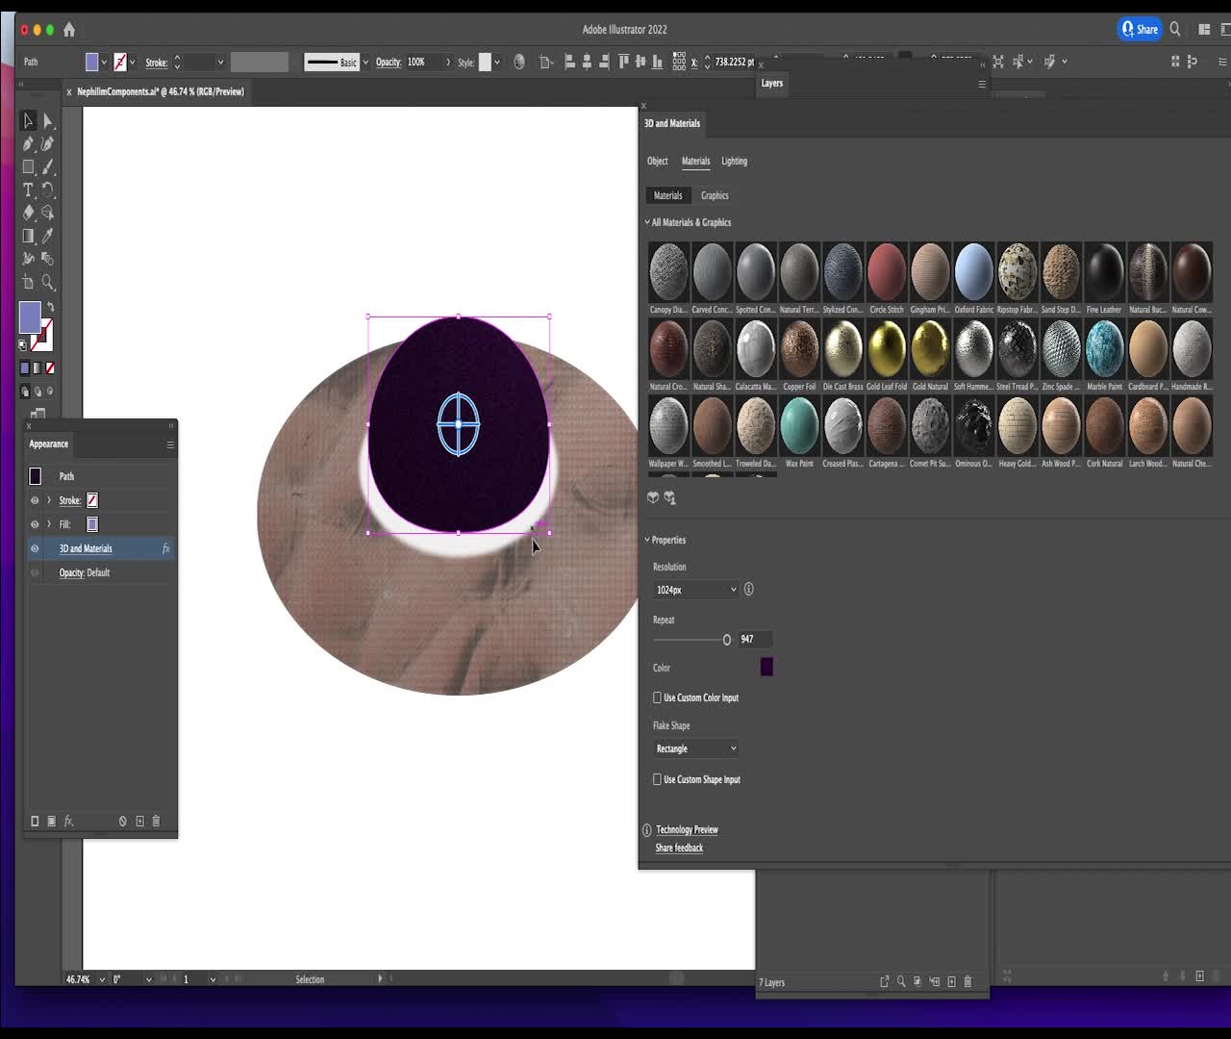Click the Recolor Artwork icon
The width and height of the screenshot is (1231, 1039).
[x=519, y=63]
